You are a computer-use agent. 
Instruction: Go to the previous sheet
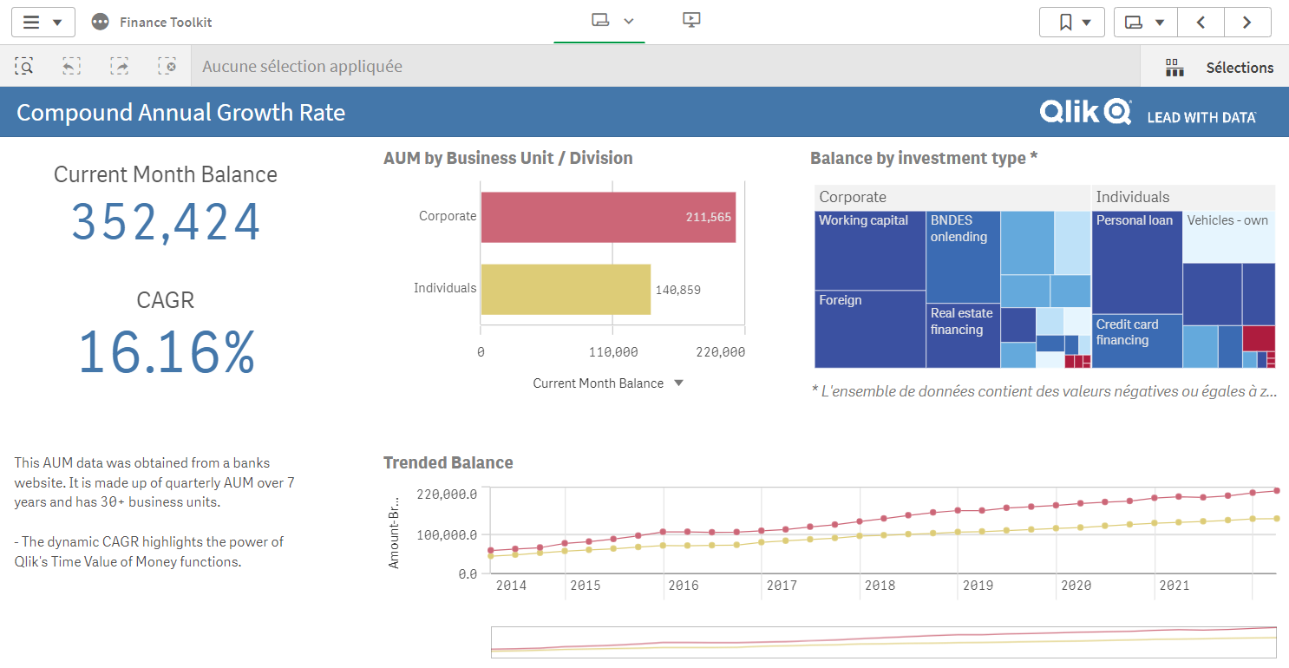coord(1201,22)
